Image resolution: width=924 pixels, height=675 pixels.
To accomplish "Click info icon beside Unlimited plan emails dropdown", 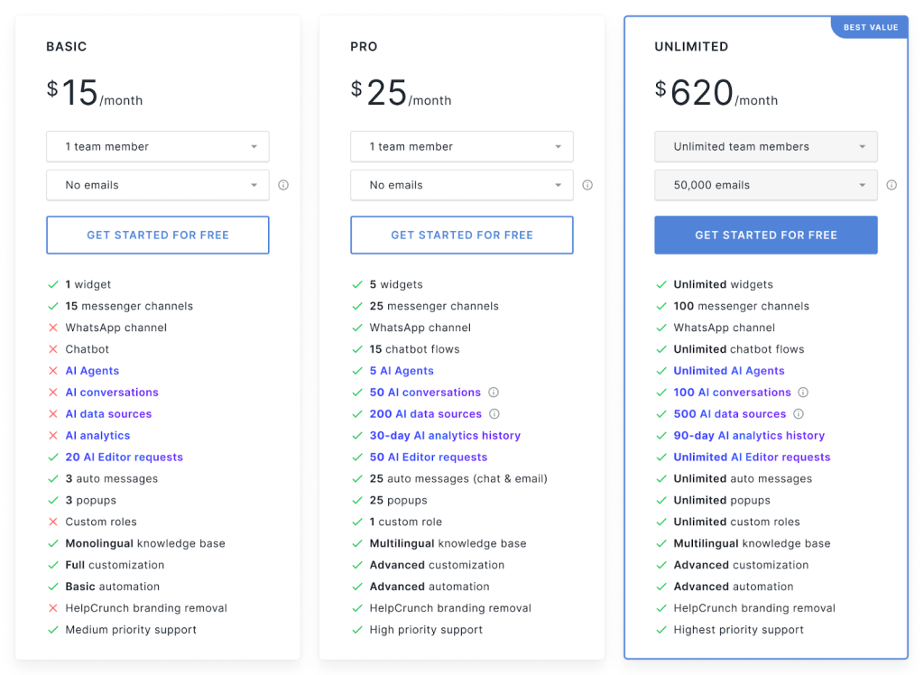I will pyautogui.click(x=892, y=185).
